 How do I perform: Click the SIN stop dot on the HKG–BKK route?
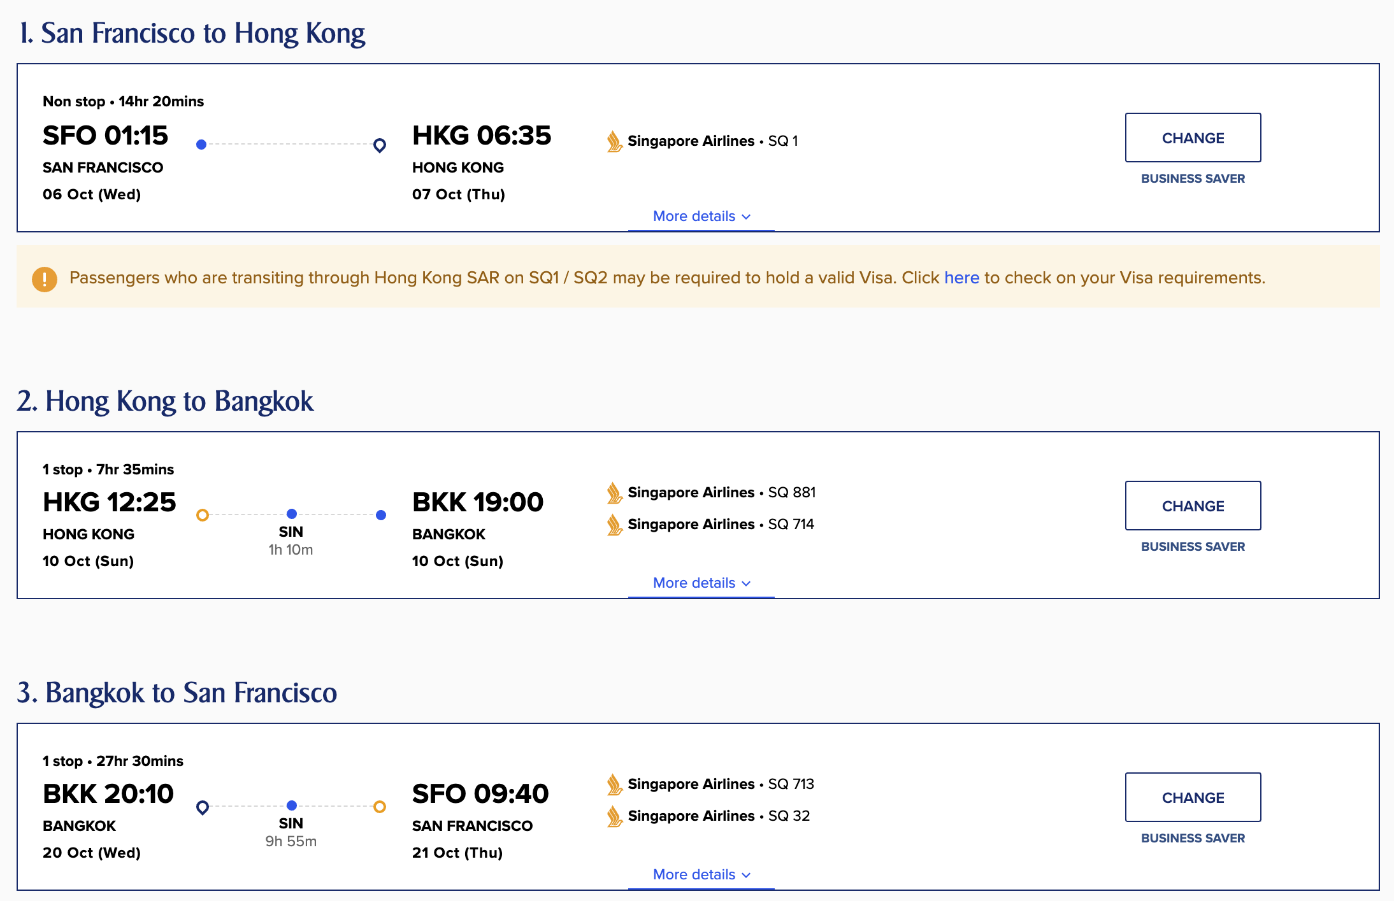pyautogui.click(x=291, y=513)
